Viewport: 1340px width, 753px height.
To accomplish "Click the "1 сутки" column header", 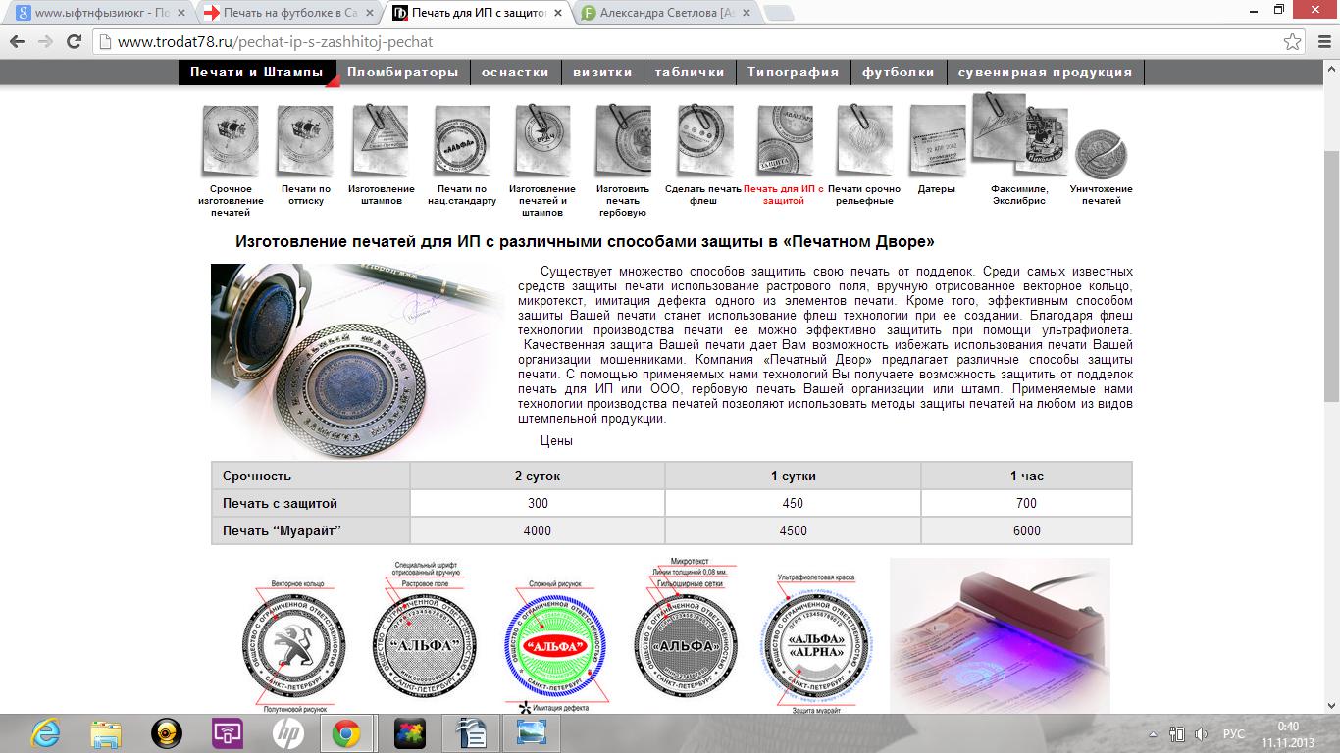I will click(793, 476).
